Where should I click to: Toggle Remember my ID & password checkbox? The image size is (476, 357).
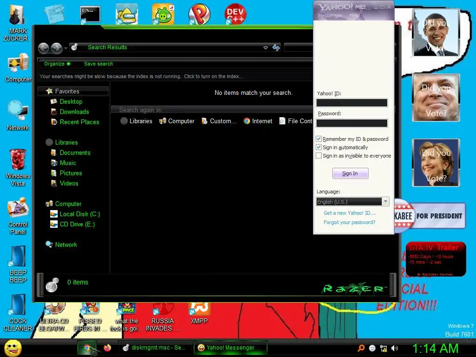[318, 139]
